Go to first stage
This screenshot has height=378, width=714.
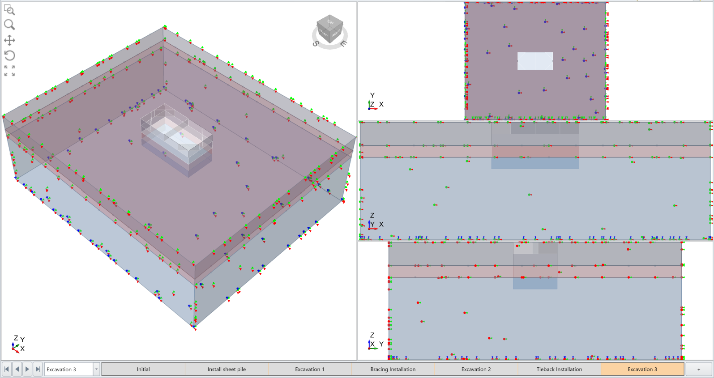coord(7,369)
